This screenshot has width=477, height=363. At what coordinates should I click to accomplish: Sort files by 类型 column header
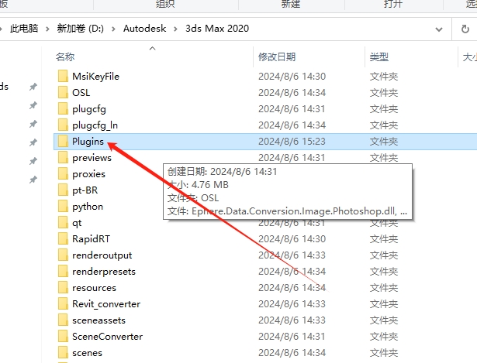pyautogui.click(x=379, y=57)
